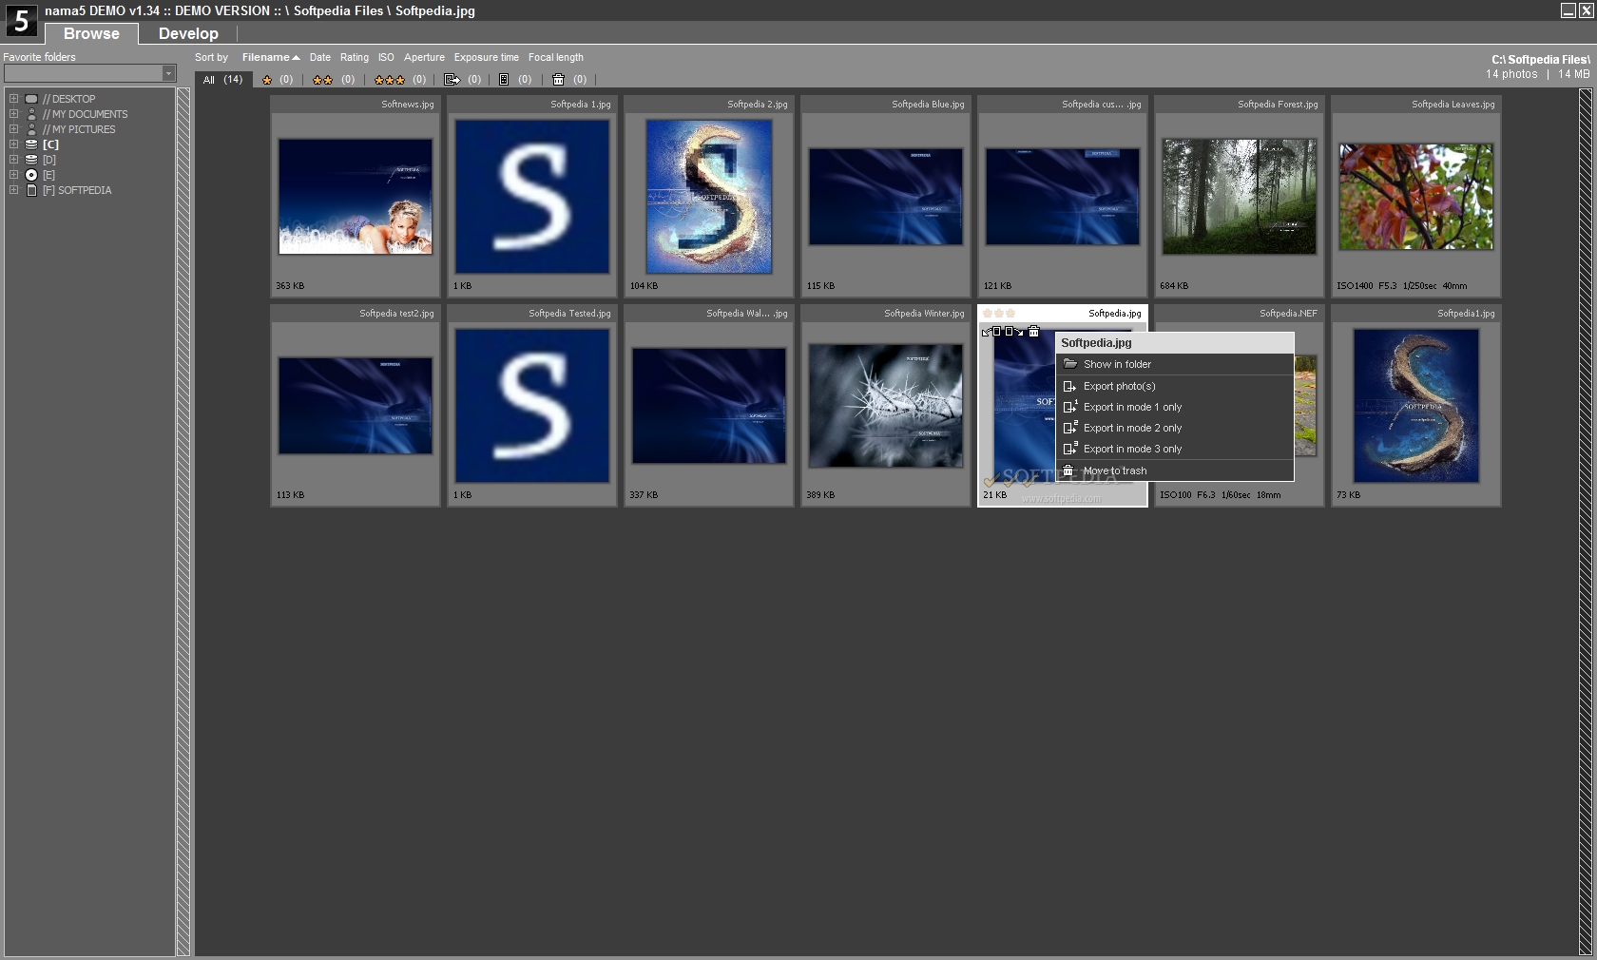Click the C:\ Softpedia Files\ path text

tap(1540, 59)
